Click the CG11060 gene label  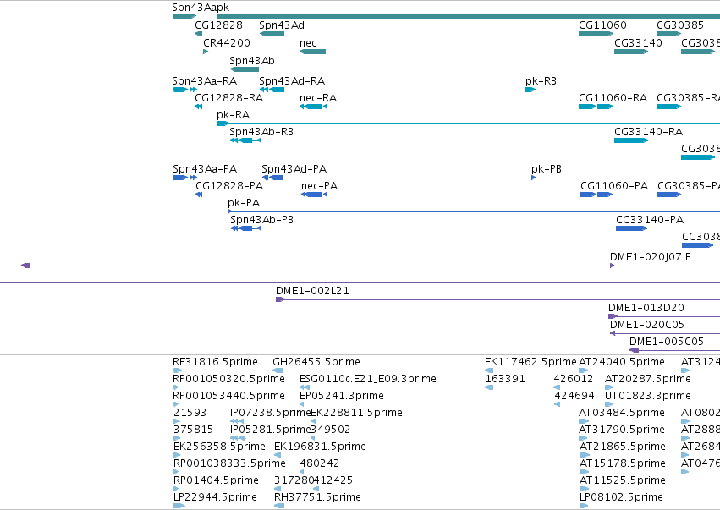point(602,25)
